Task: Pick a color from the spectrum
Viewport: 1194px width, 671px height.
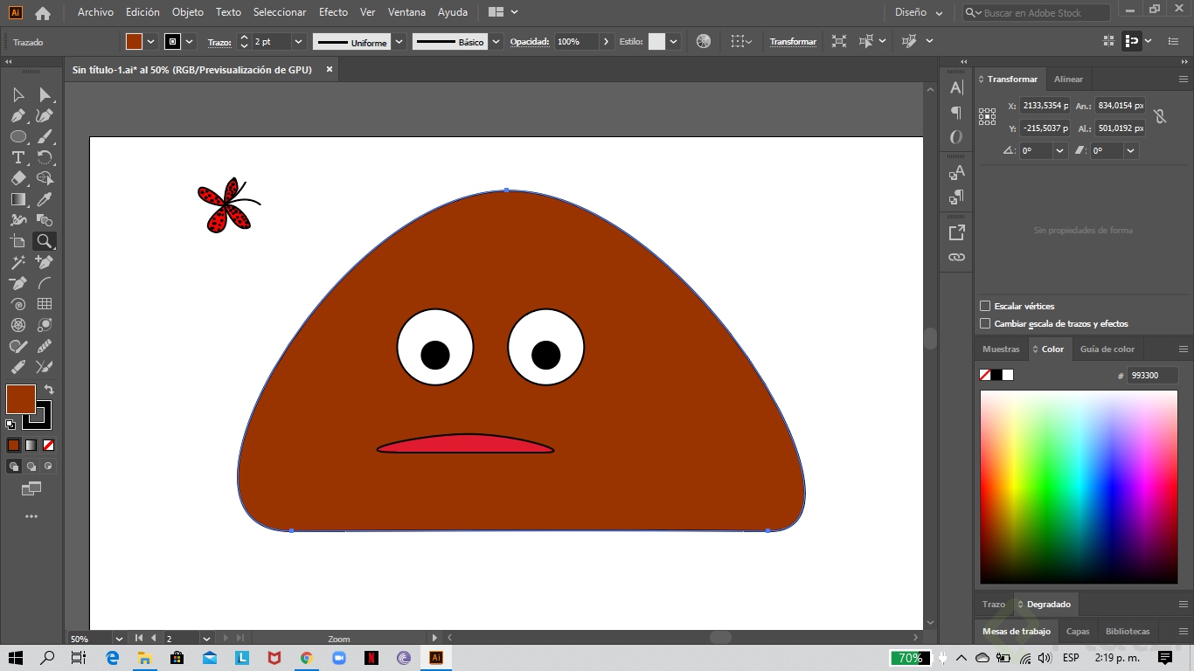Action: pos(1079,487)
